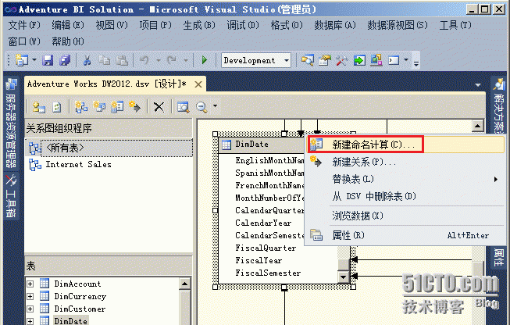Click the find magnifier window icon in toolbar
510x325 pixels.
(x=308, y=60)
